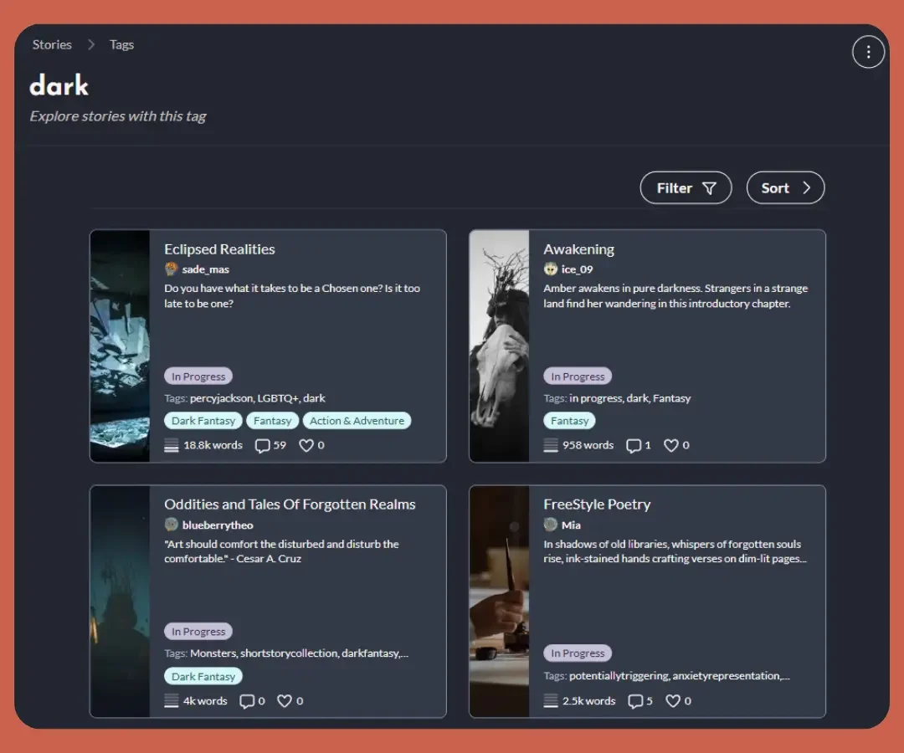Click the In Progress badge on Awakening

coord(577,376)
